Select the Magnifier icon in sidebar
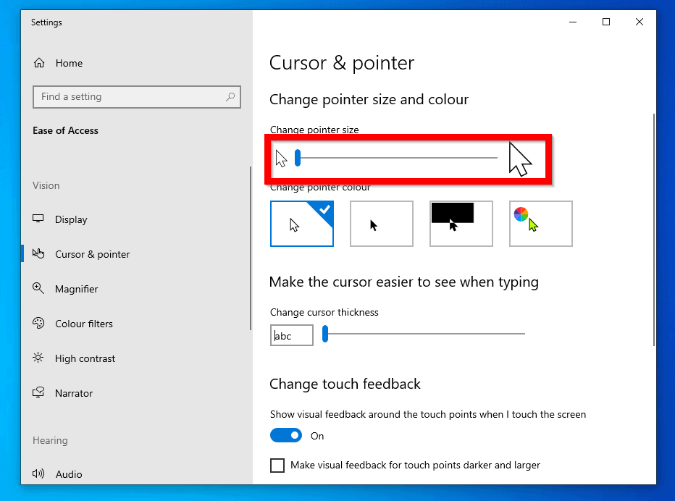This screenshot has height=501, width=675. click(39, 289)
